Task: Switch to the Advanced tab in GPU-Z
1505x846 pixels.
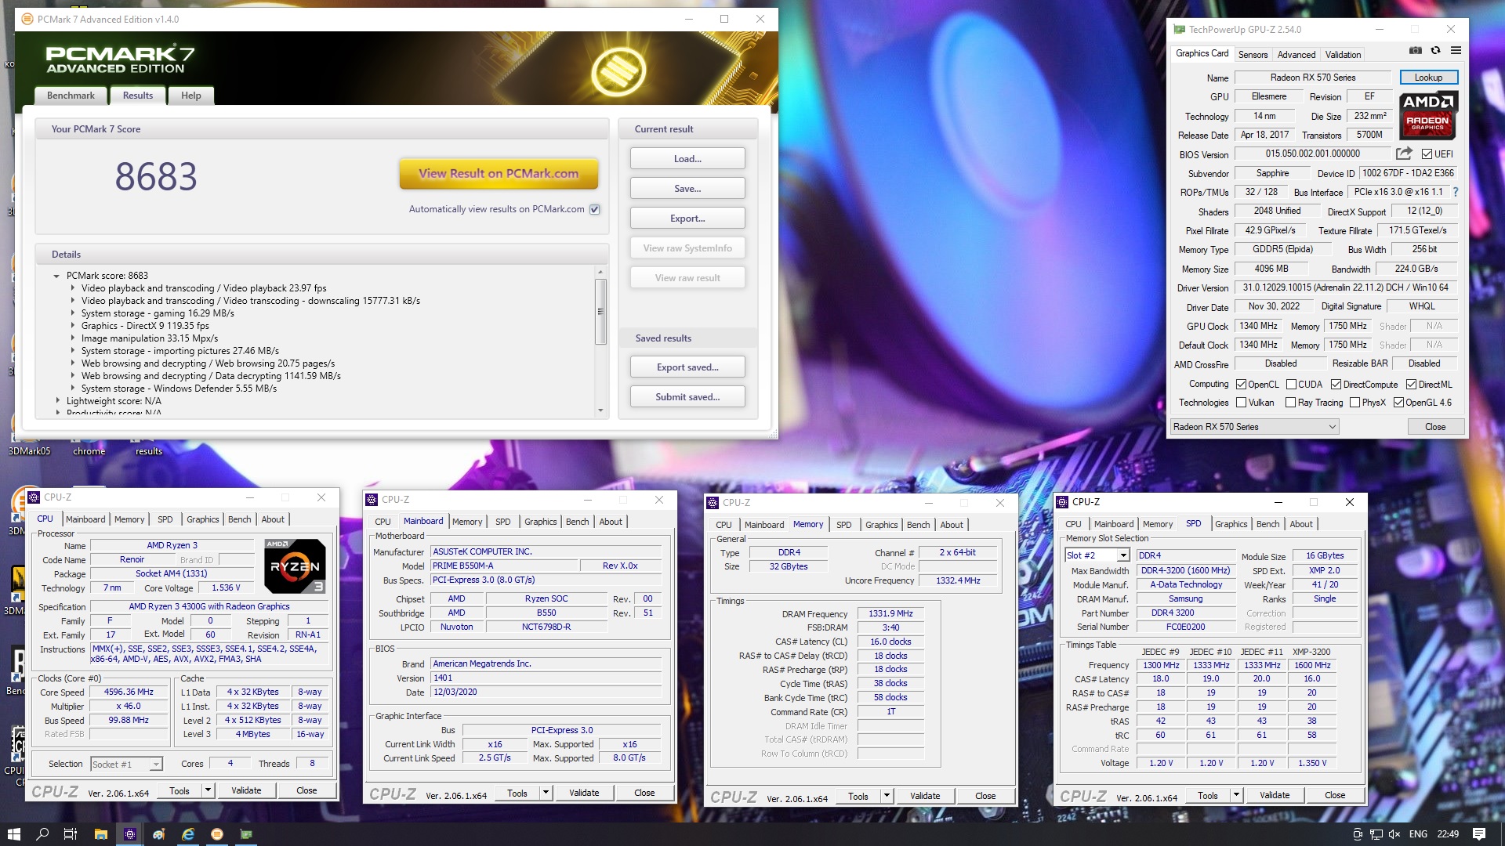Action: 1296,55
